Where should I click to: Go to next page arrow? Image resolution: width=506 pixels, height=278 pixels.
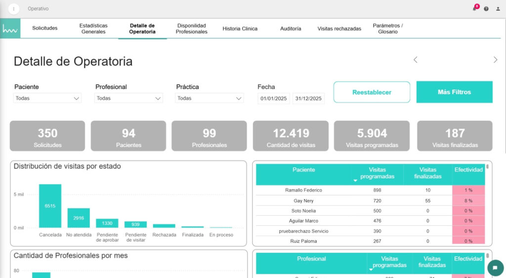click(x=495, y=60)
